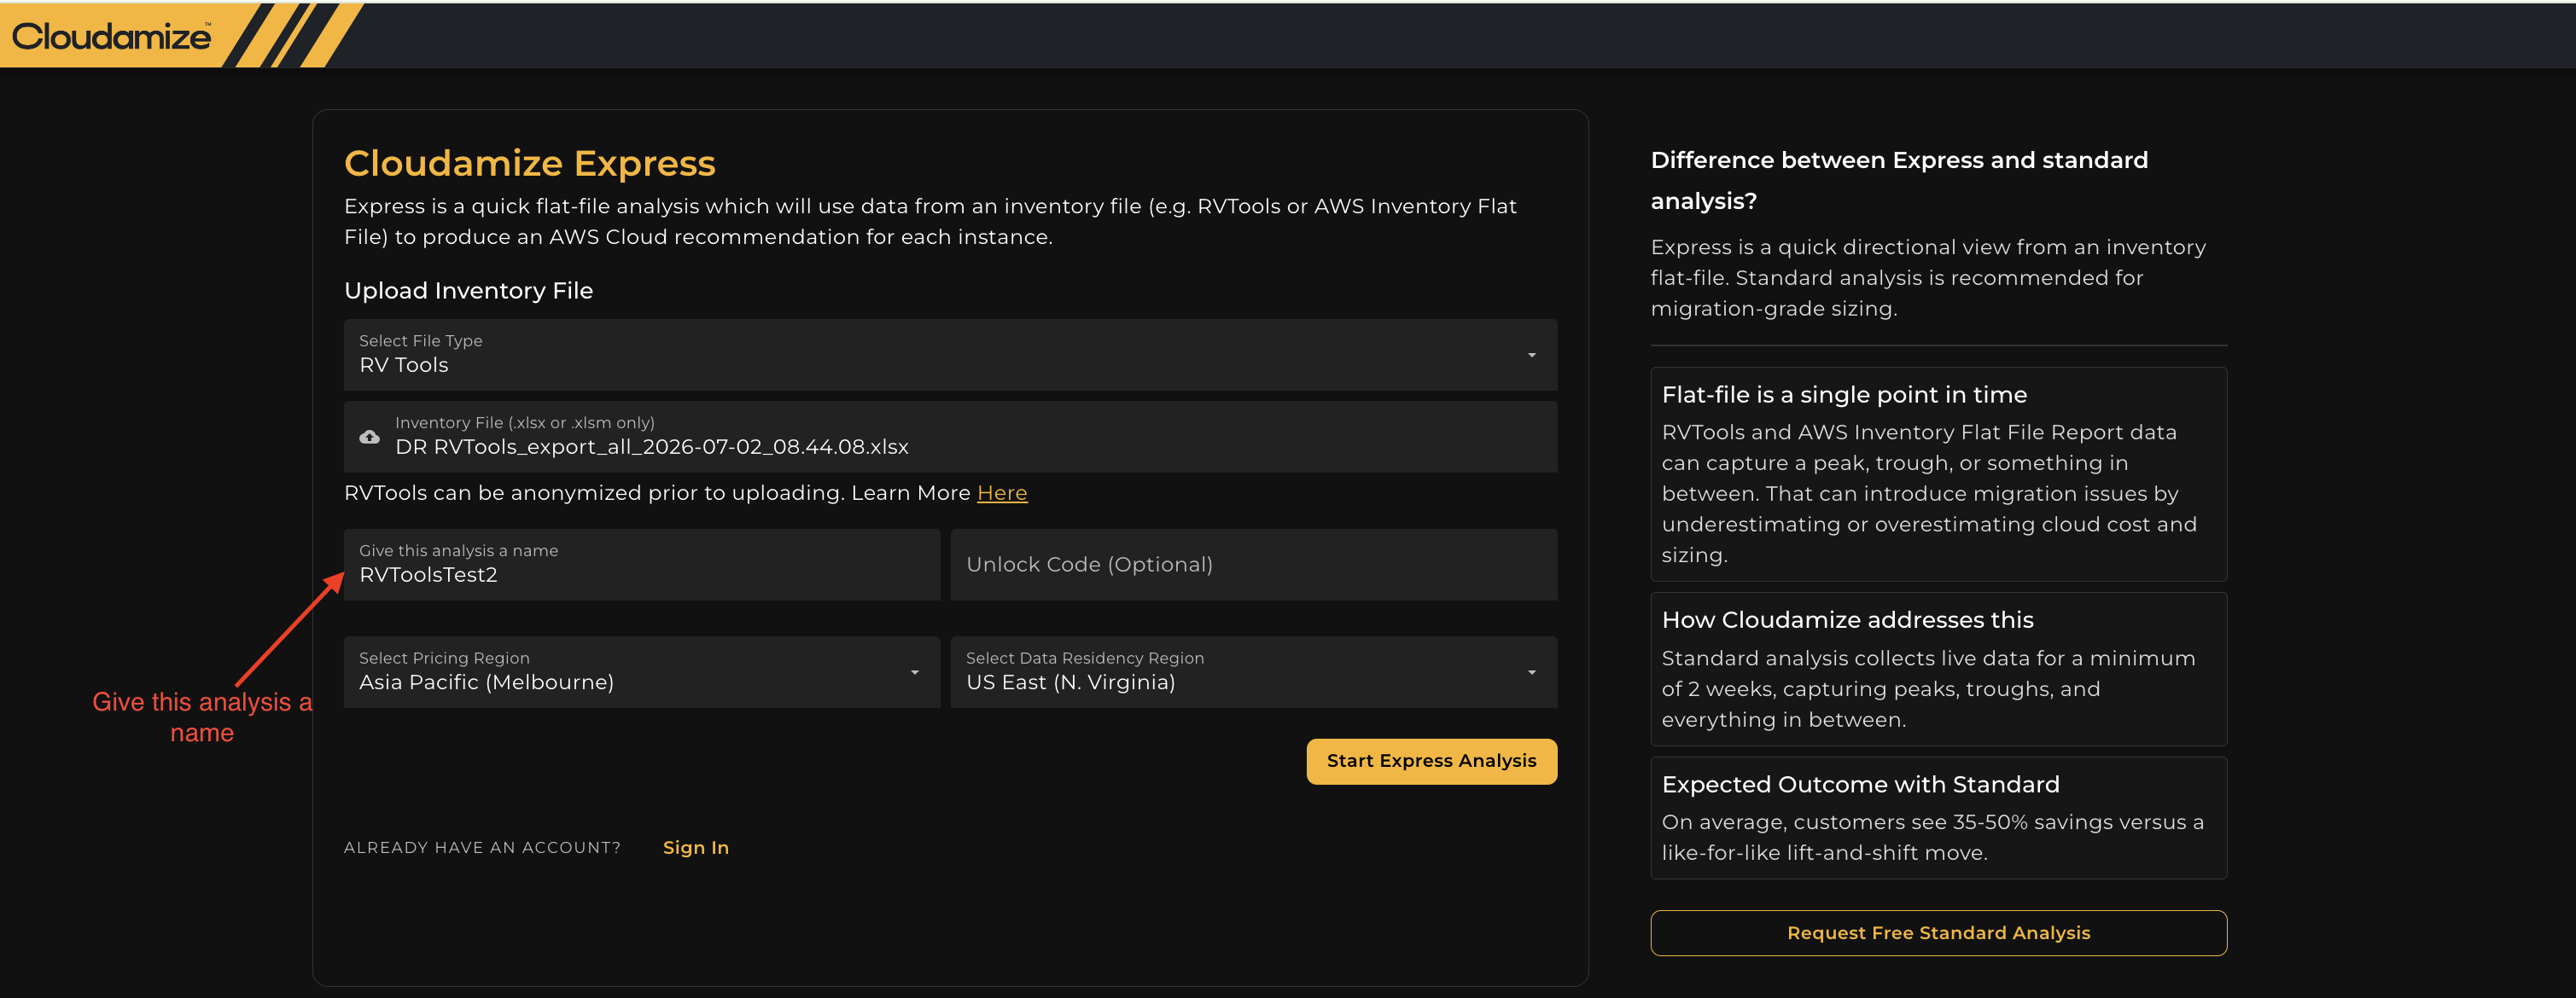Click Request Free Standard Analysis button
2576x998 pixels.
click(x=1938, y=933)
